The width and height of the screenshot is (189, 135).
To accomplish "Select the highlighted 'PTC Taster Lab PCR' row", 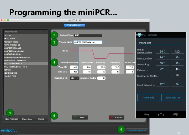I will 26,64.
